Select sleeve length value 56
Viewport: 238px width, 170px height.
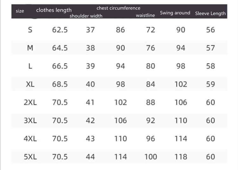click(210, 30)
